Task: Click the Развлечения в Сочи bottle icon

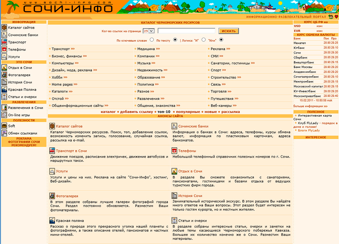Action: (4, 108)
